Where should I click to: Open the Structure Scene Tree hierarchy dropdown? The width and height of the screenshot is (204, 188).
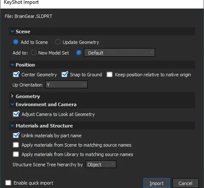click(101, 164)
